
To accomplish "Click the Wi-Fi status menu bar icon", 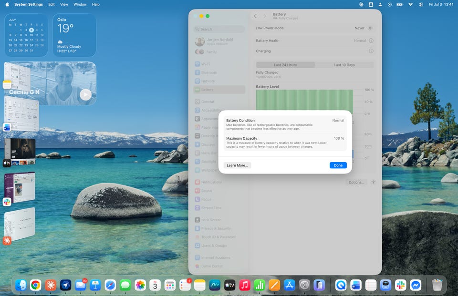I will [410, 4].
